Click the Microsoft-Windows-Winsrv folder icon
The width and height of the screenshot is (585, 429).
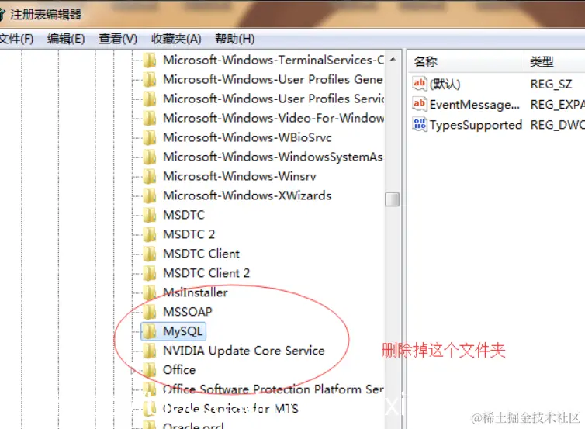[150, 176]
